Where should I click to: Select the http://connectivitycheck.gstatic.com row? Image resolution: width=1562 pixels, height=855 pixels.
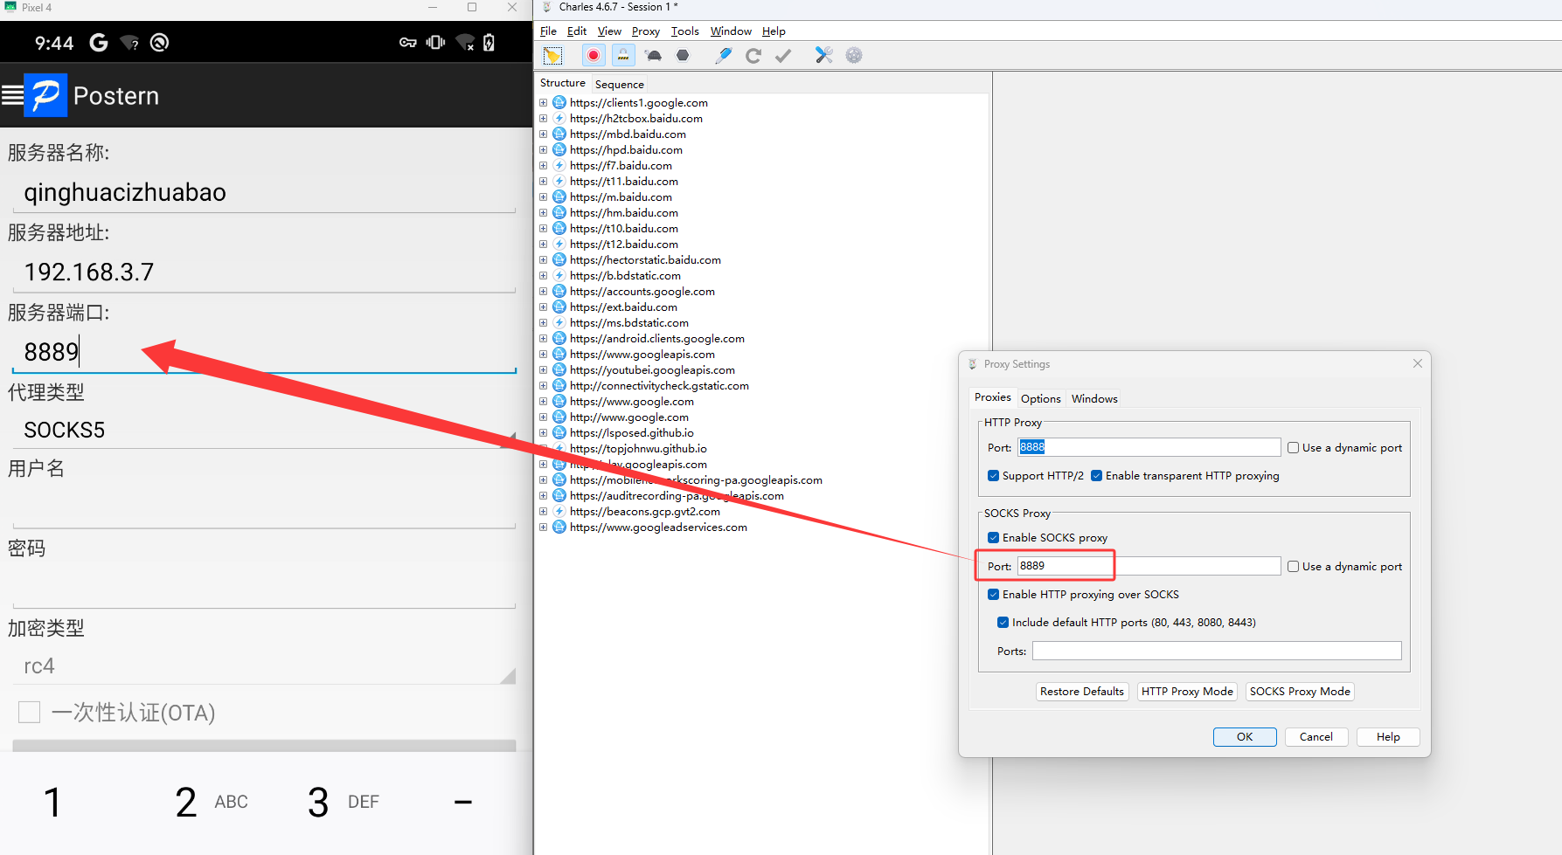pyautogui.click(x=659, y=386)
